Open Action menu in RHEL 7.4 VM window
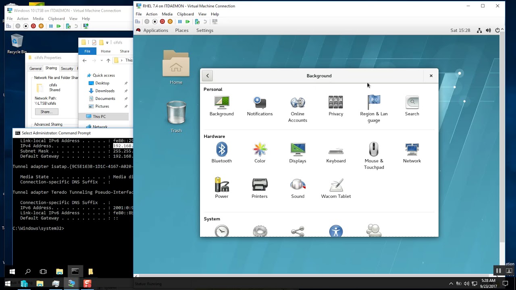 click(152, 14)
